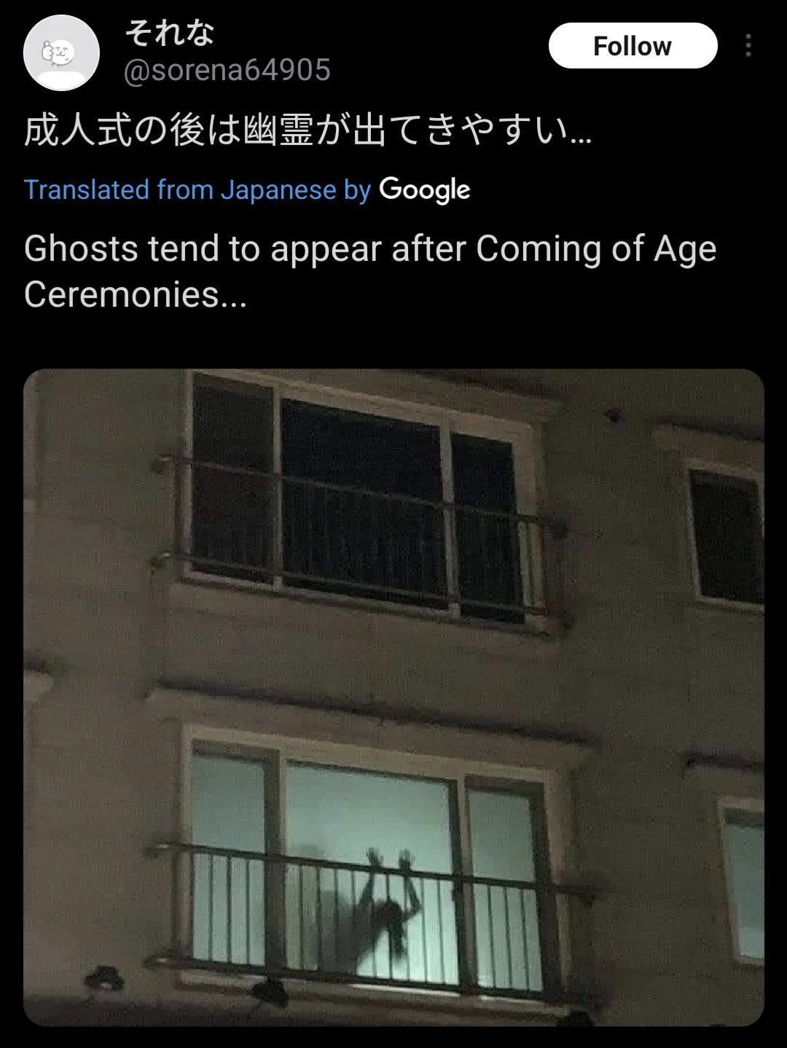Open the three-dot more options menu
This screenshot has width=787, height=1048.
tap(748, 46)
